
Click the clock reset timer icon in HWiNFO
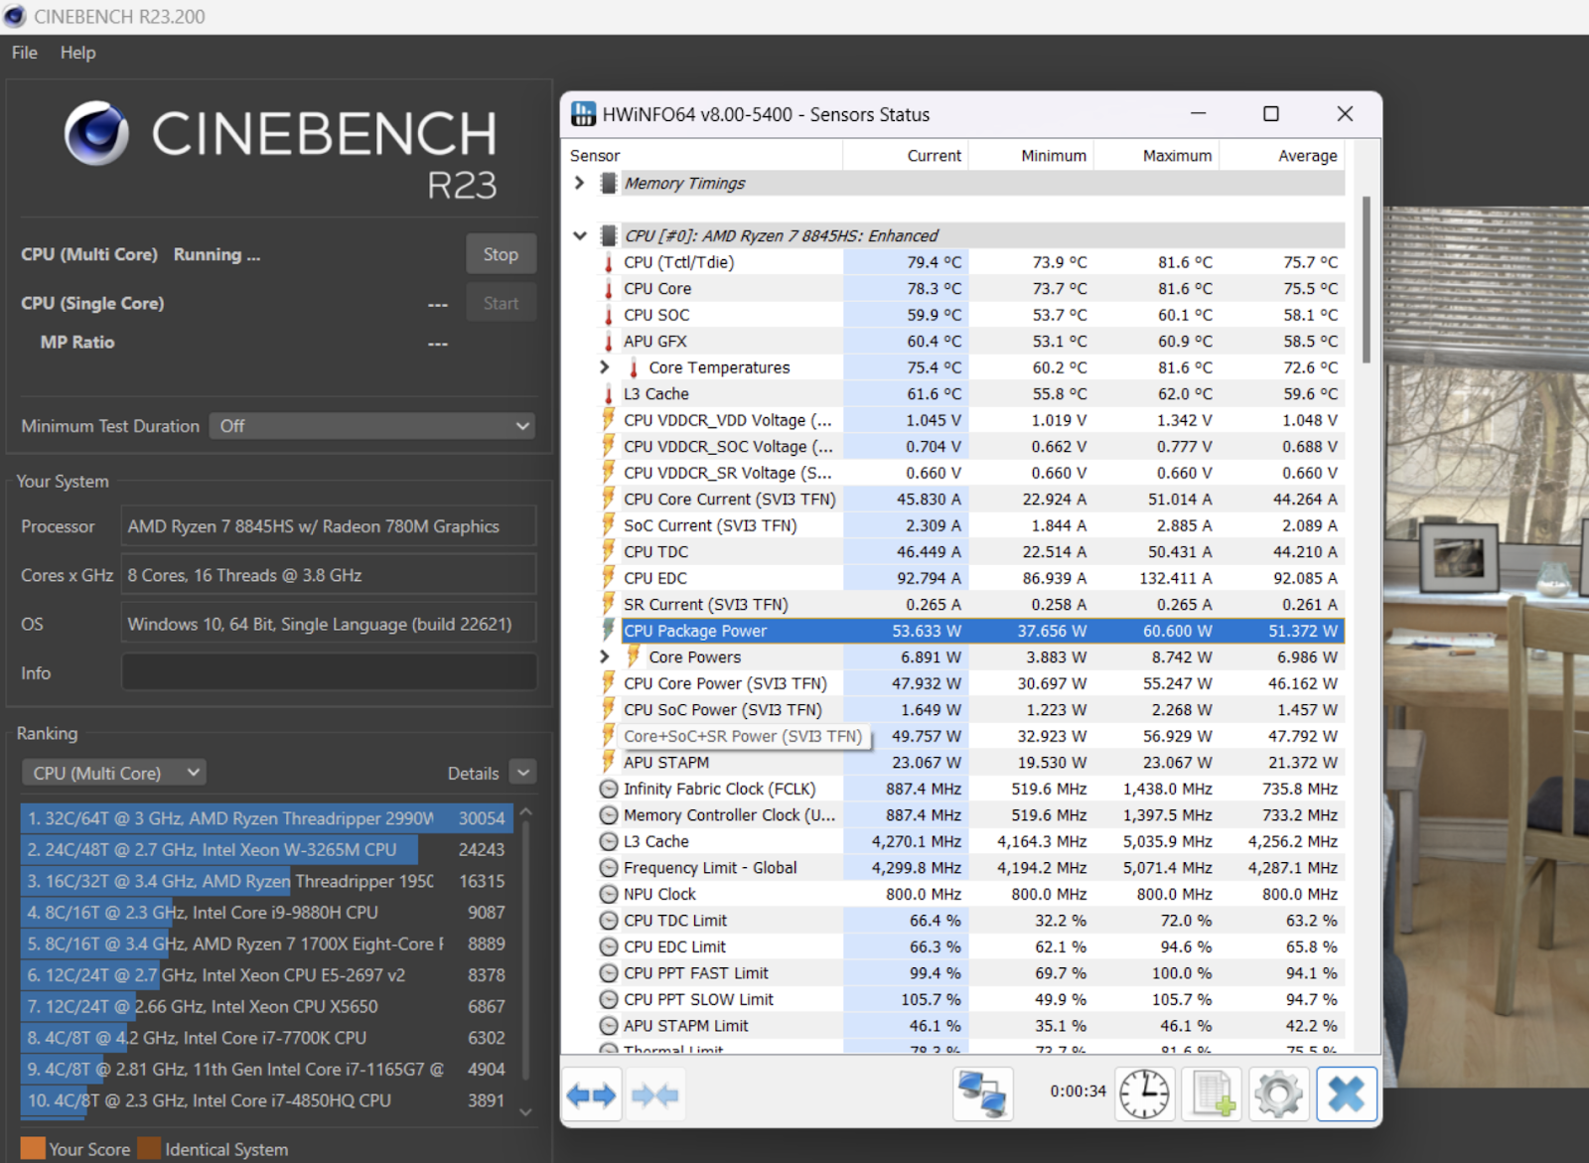coord(1145,1093)
